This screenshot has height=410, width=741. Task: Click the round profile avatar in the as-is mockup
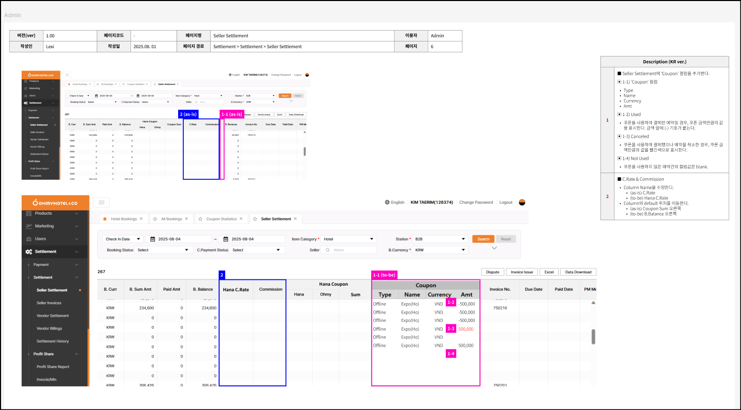[x=307, y=75]
